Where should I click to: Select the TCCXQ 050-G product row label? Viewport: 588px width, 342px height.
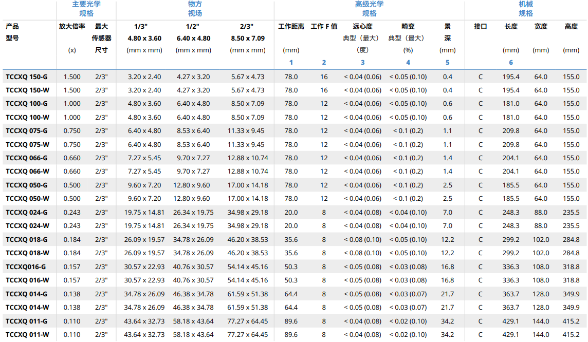(27, 185)
